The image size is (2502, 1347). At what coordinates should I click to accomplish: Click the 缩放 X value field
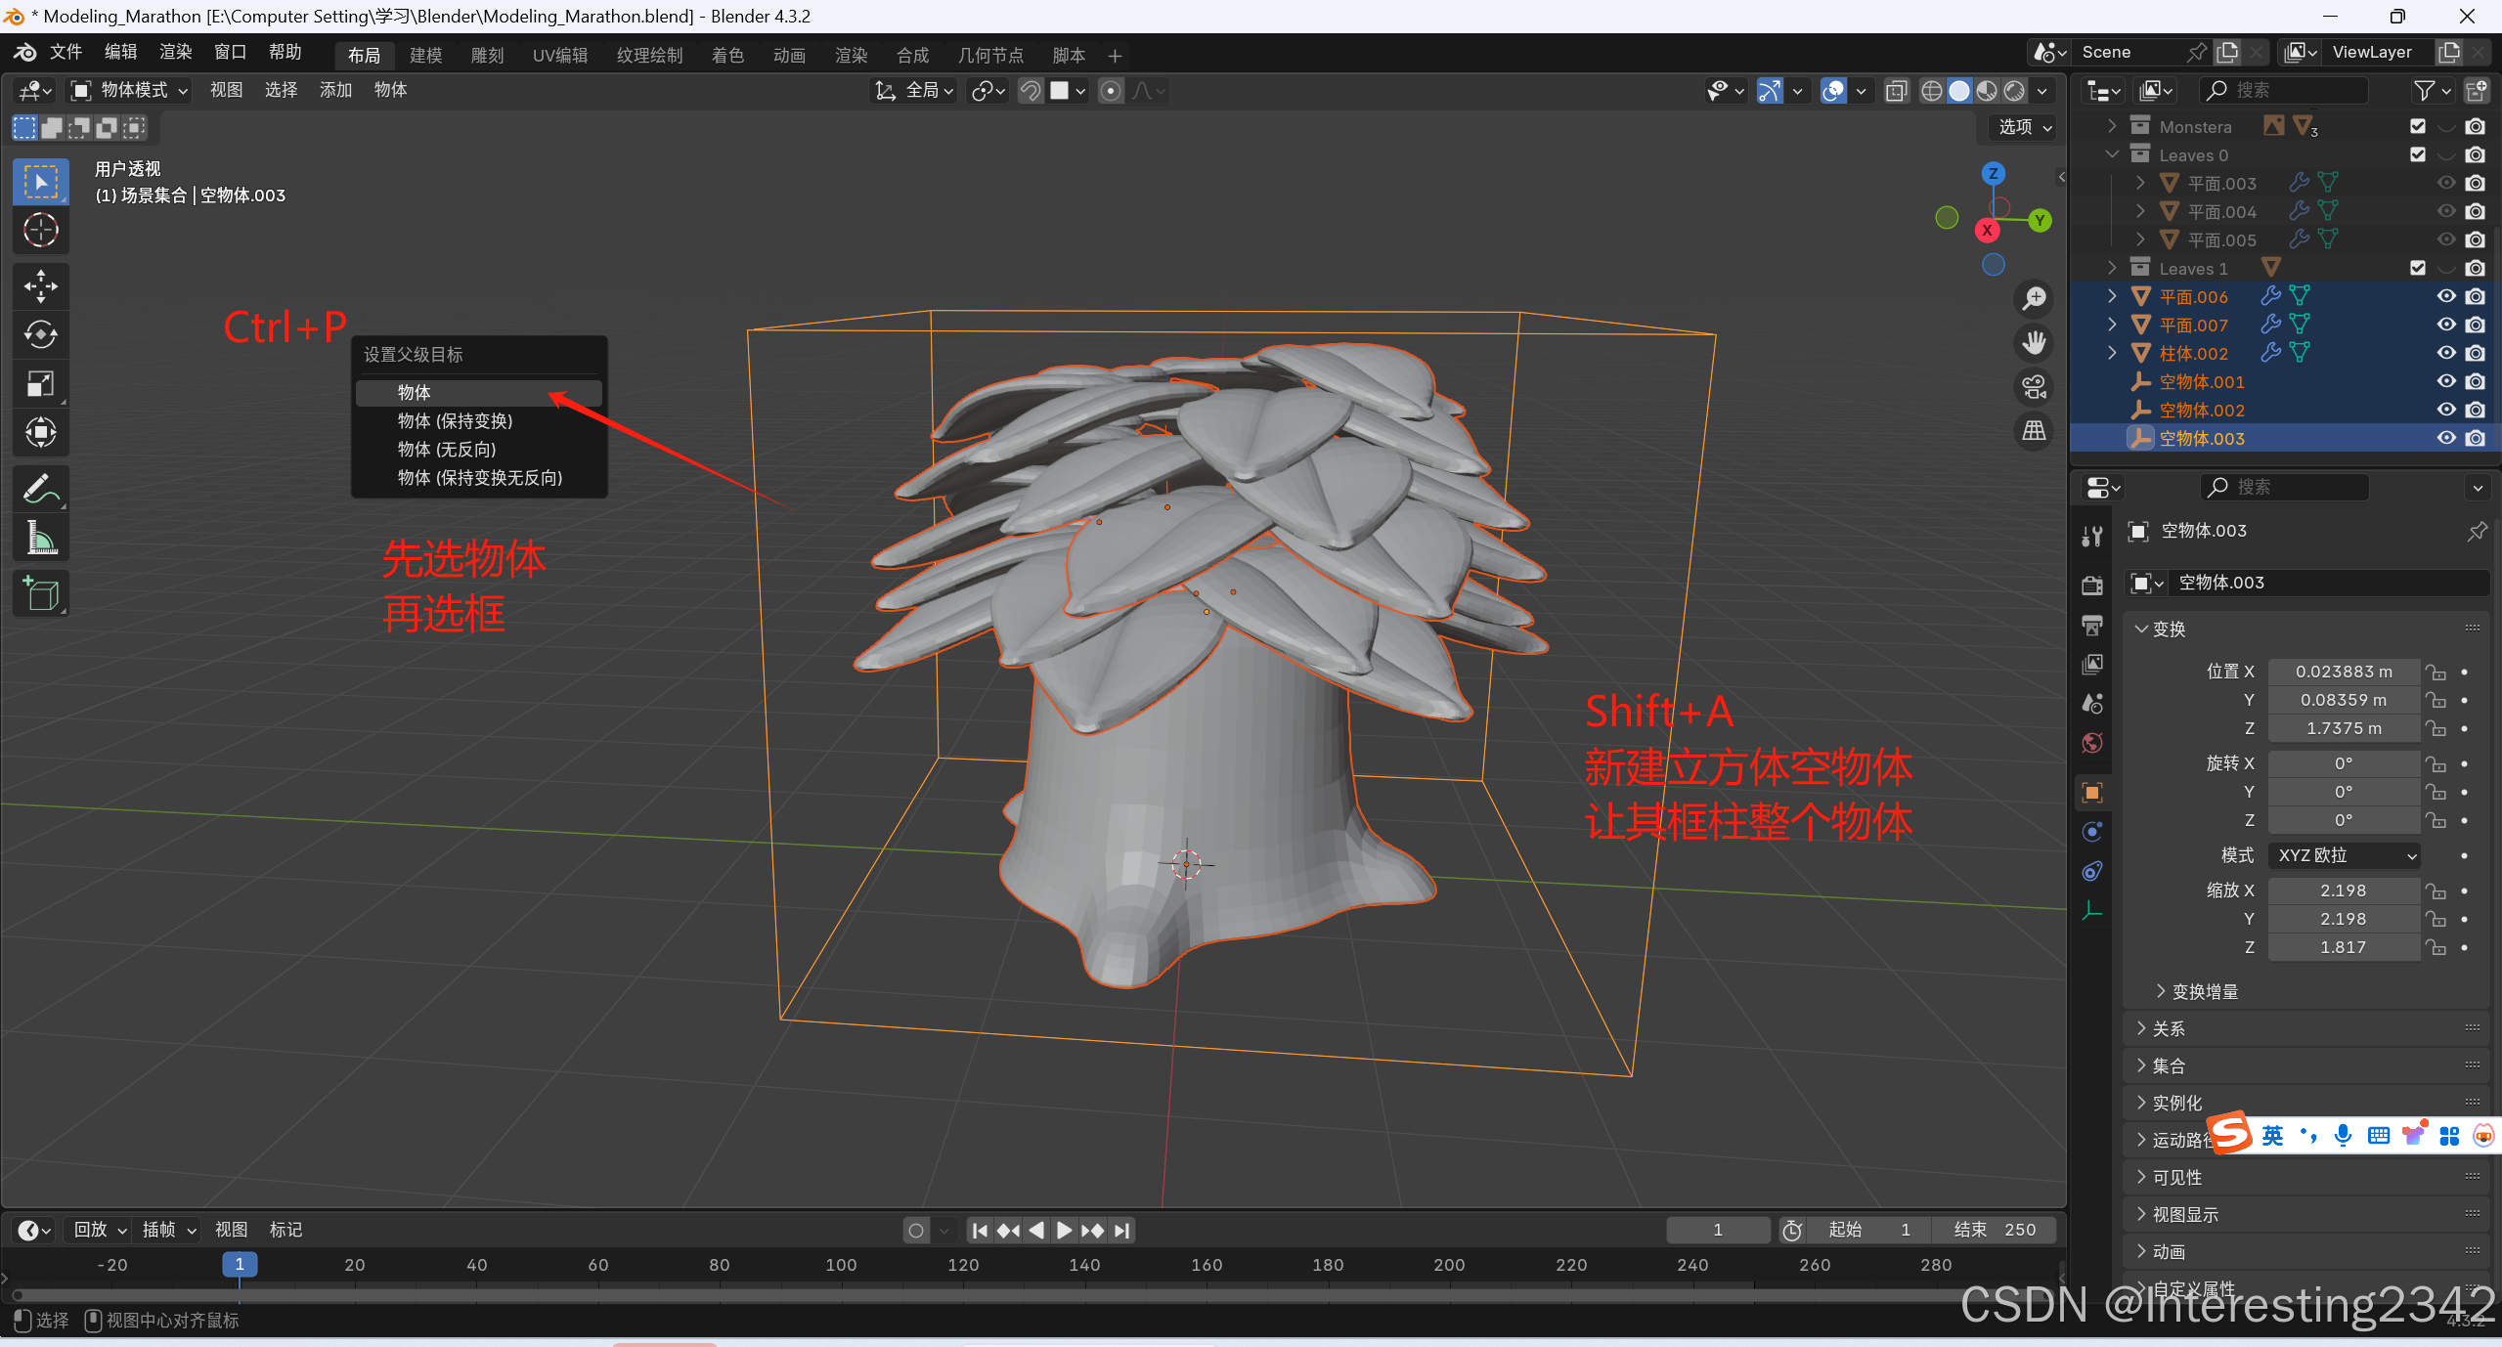point(2343,891)
